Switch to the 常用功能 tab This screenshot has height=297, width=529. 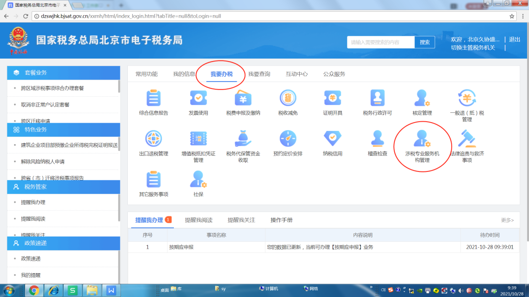[x=146, y=74]
